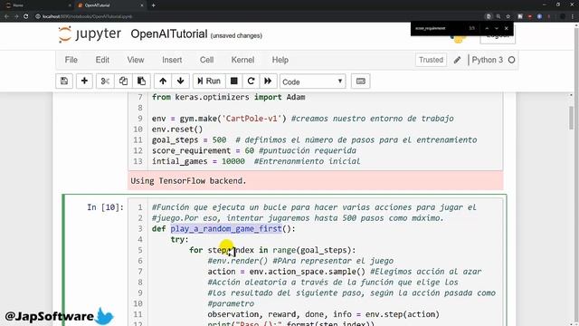Move selected cell up arrow
579x326 pixels.
163,81
